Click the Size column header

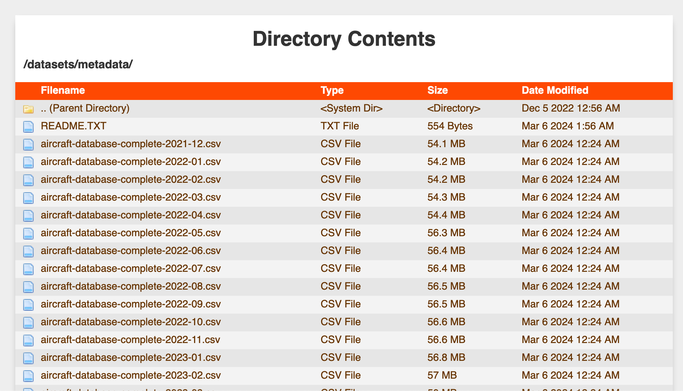click(438, 90)
